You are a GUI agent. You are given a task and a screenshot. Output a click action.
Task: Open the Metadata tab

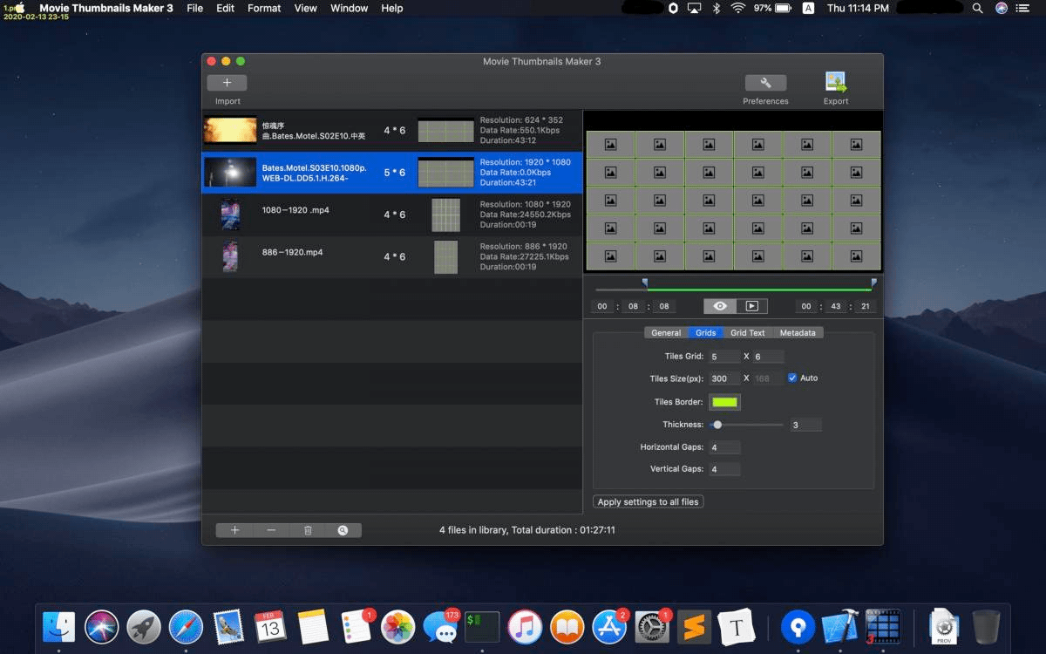pyautogui.click(x=798, y=333)
